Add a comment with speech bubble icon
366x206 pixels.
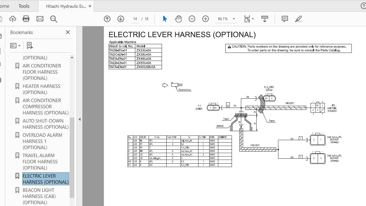coord(285,19)
